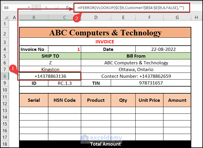
Task: Select the TIN value 978731657
Action: [151, 83]
